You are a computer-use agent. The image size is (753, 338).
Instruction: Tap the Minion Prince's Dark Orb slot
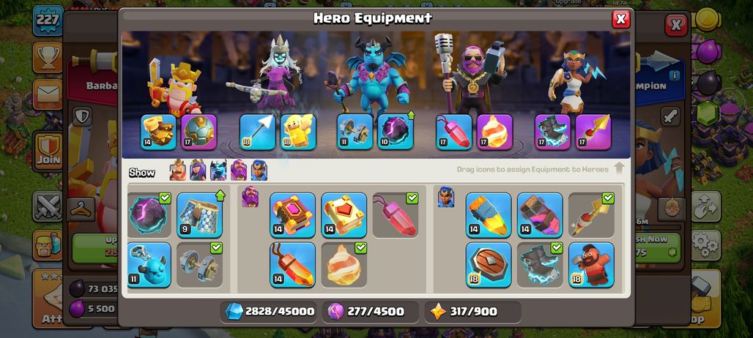point(396,132)
